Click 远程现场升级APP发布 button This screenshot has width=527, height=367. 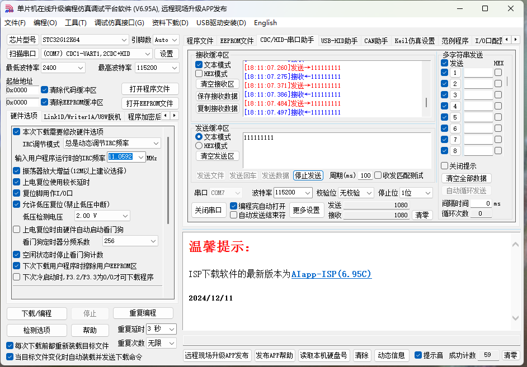(x=217, y=355)
